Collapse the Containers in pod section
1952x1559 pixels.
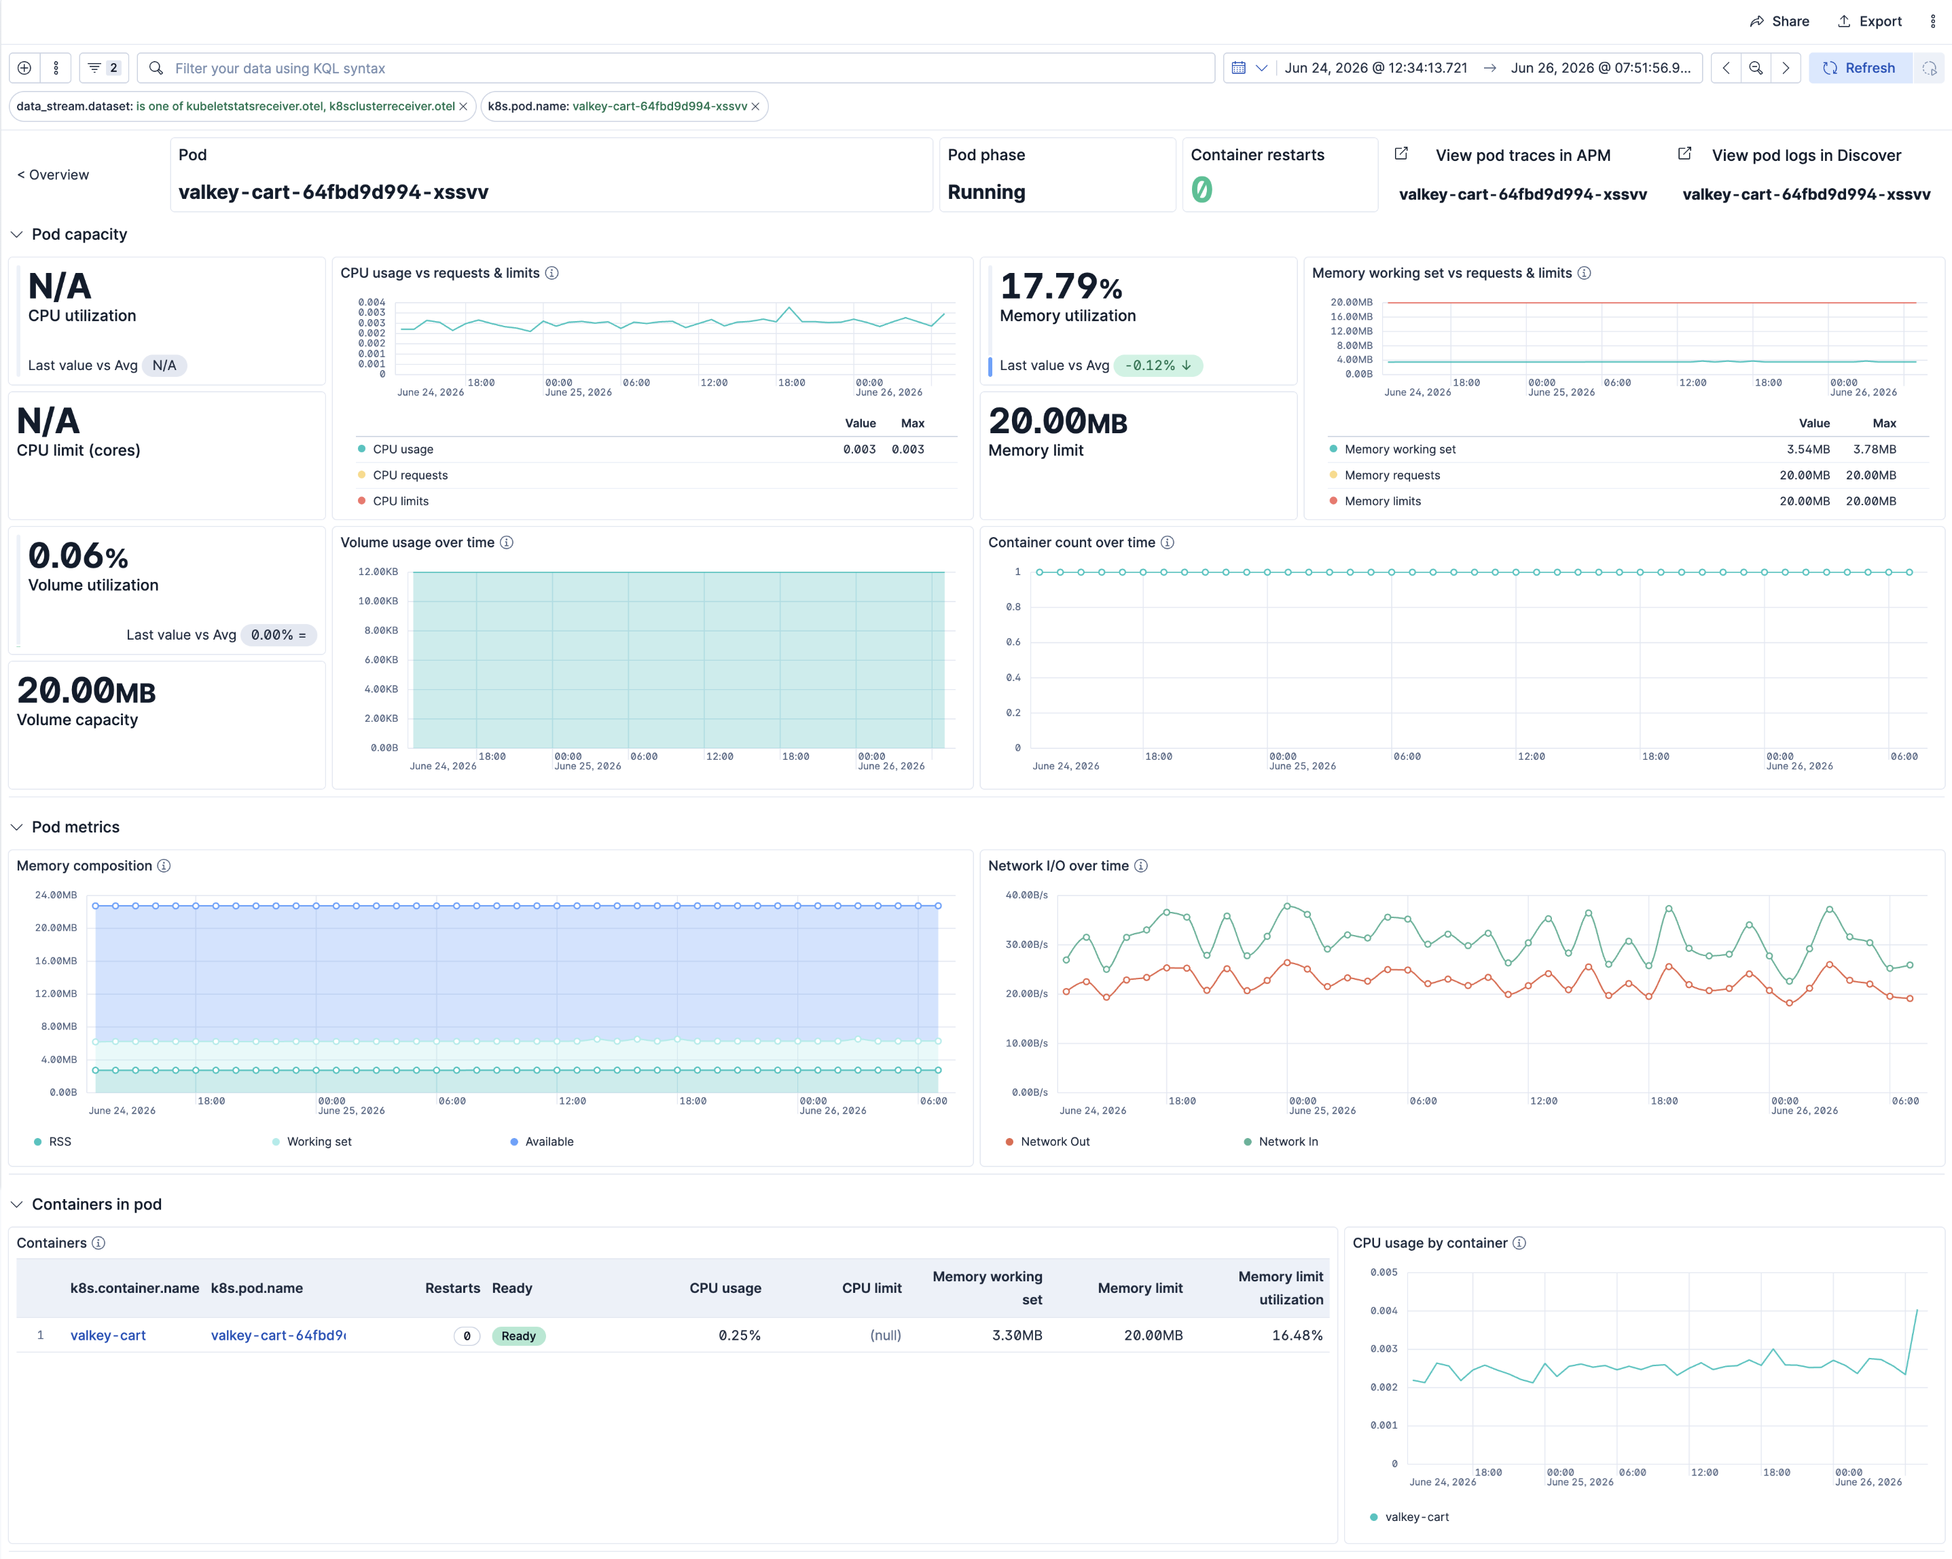16,1204
